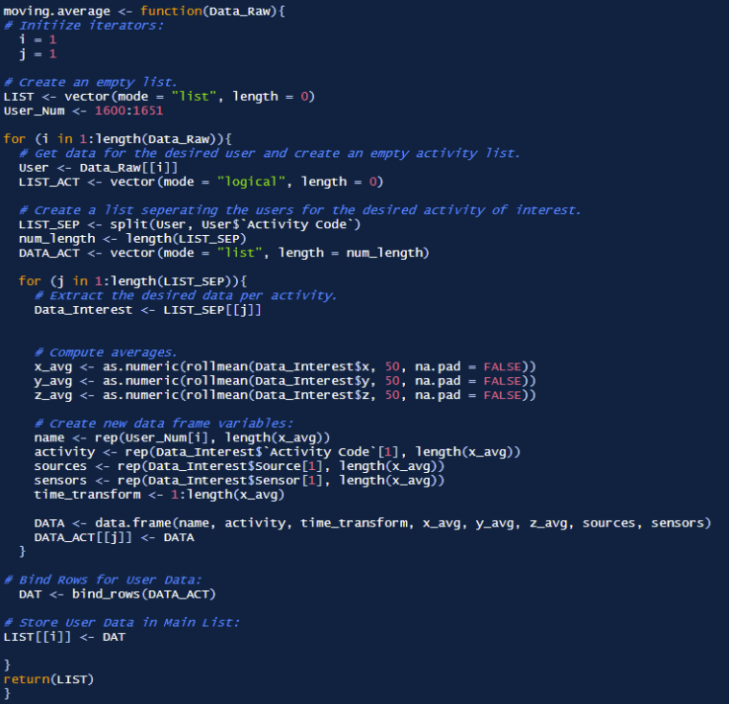Click the comment '# Extract the desired data per activity.'
Image resolution: width=729 pixels, height=704 pixels.
(x=186, y=295)
